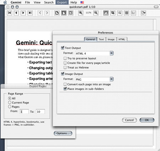Select the Crop tool

click(113, 13)
